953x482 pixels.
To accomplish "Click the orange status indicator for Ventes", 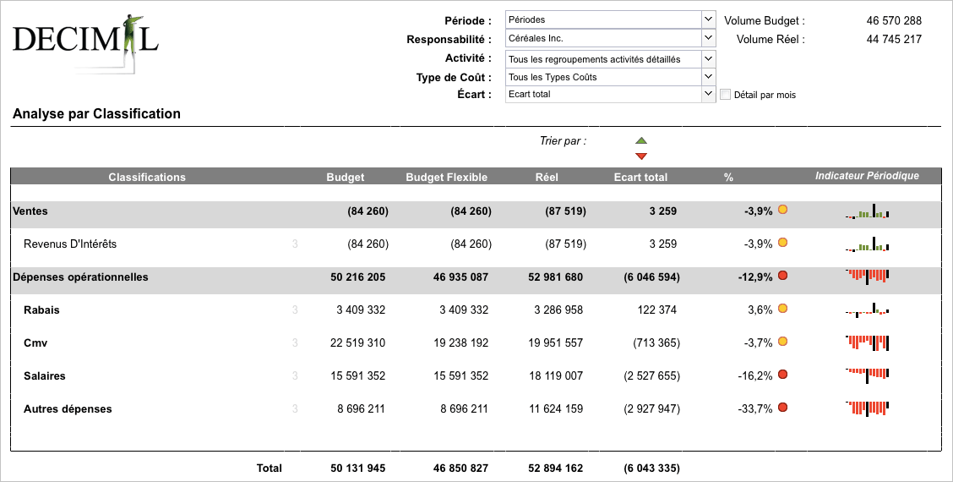I will 783,210.
